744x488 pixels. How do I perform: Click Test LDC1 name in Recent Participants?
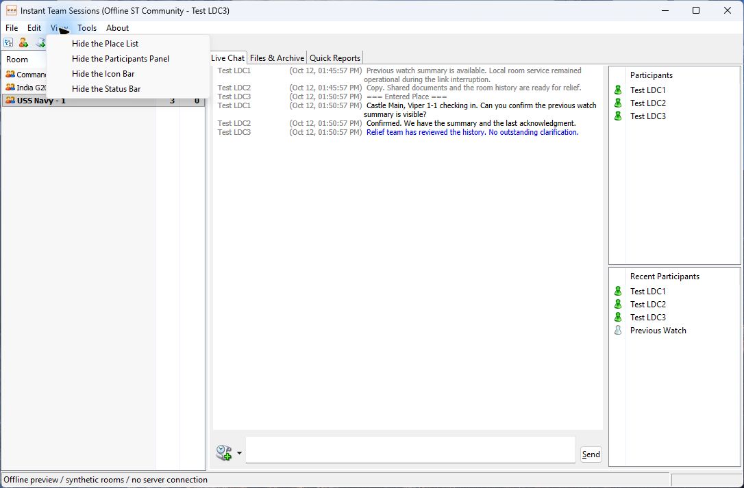click(x=647, y=291)
